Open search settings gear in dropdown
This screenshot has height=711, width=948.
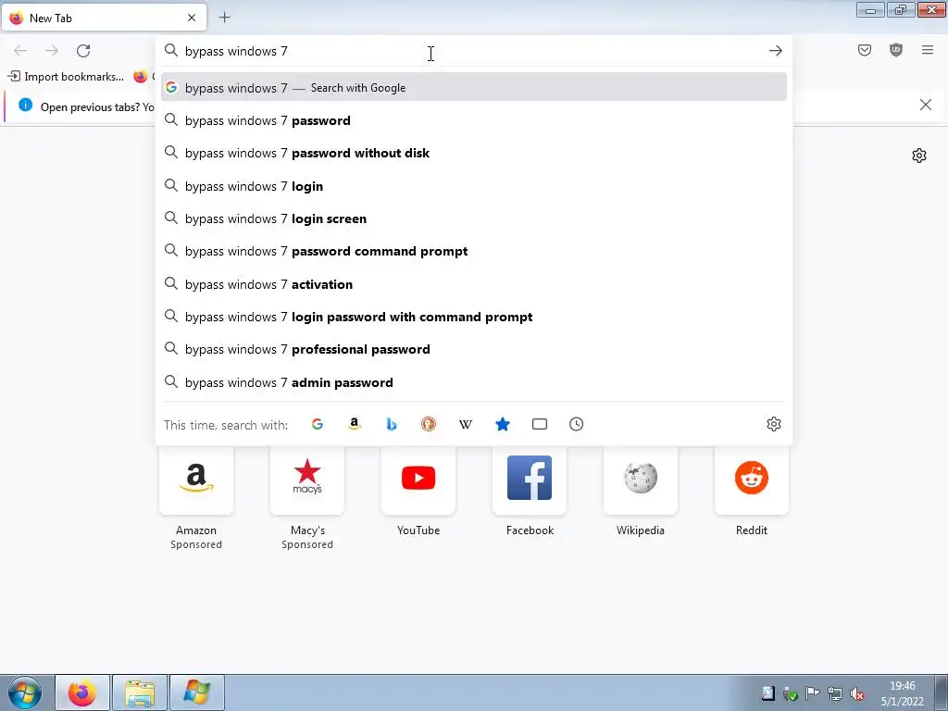point(774,424)
